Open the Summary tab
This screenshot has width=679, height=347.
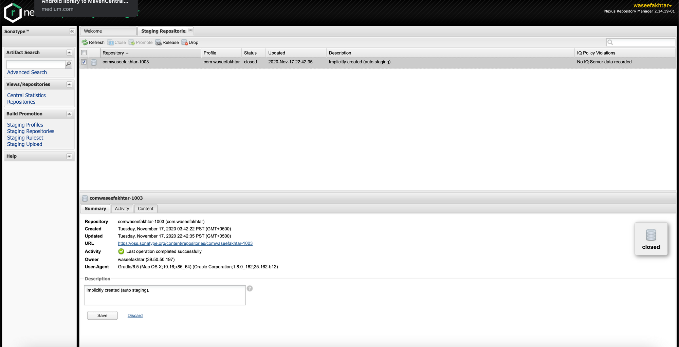(x=95, y=209)
